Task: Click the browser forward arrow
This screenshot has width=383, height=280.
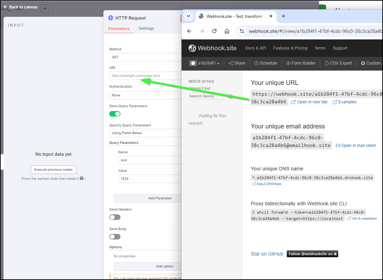Action: tap(202, 31)
